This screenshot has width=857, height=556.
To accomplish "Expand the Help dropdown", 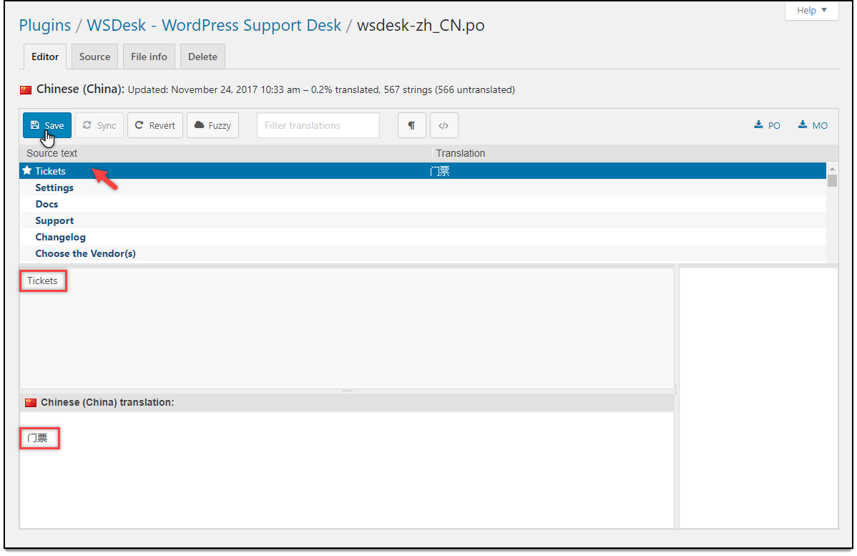I will 812,11.
